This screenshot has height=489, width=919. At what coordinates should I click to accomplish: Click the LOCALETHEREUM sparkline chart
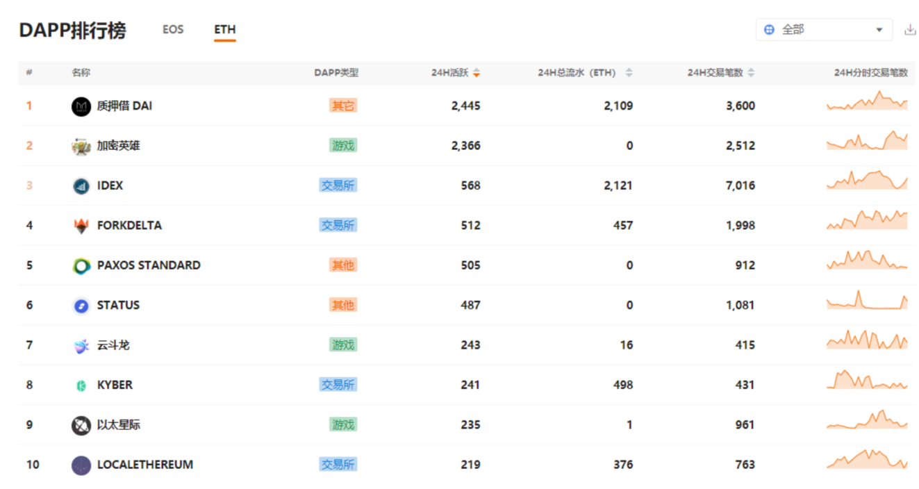867,458
